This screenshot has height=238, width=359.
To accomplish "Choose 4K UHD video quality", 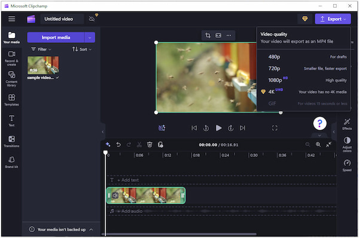I will pos(303,92).
